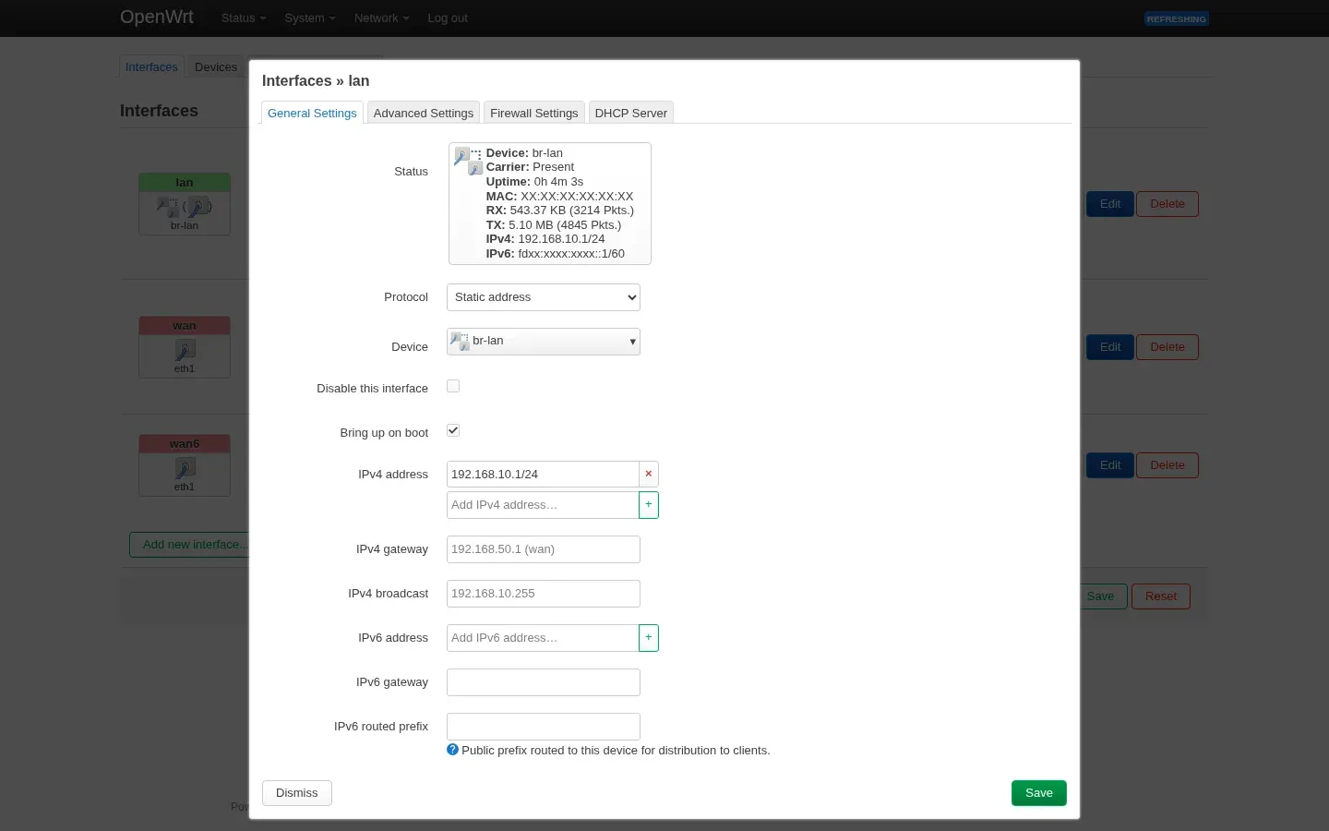Click Add new interface button
This screenshot has width=1329, height=831.
point(190,545)
